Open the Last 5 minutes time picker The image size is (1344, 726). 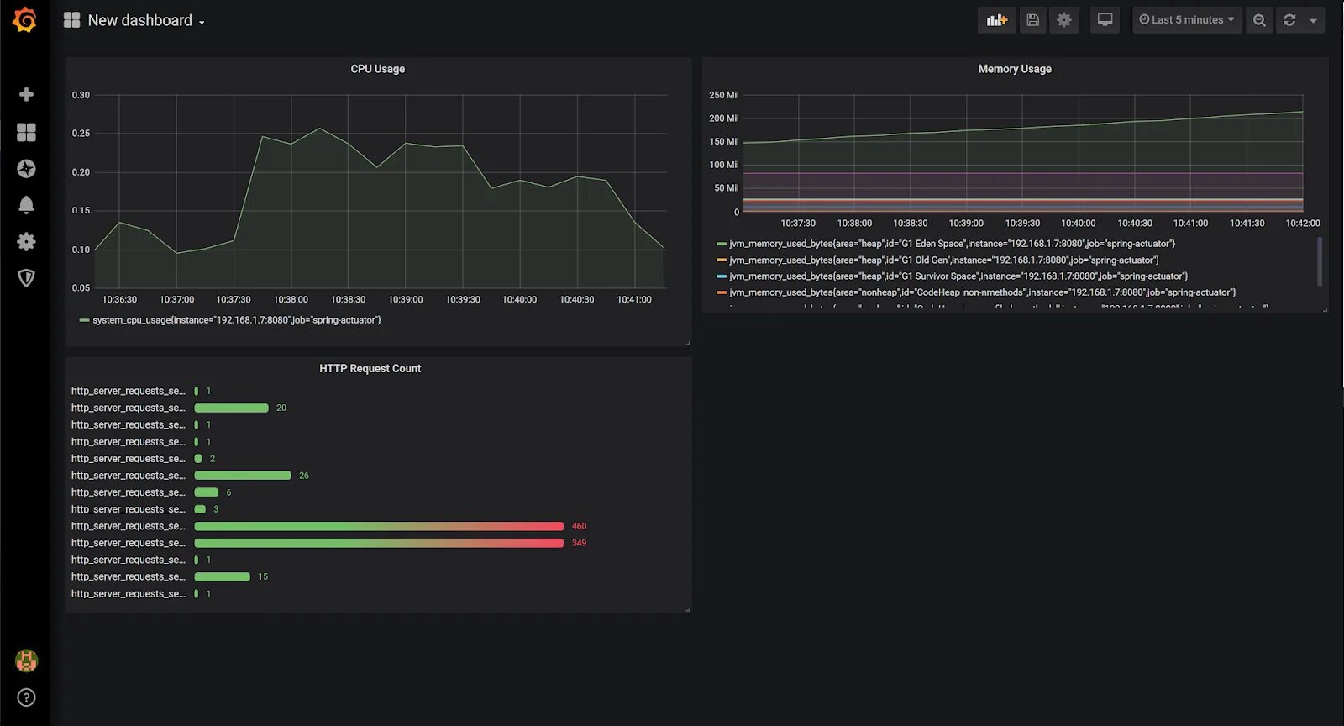tap(1187, 20)
